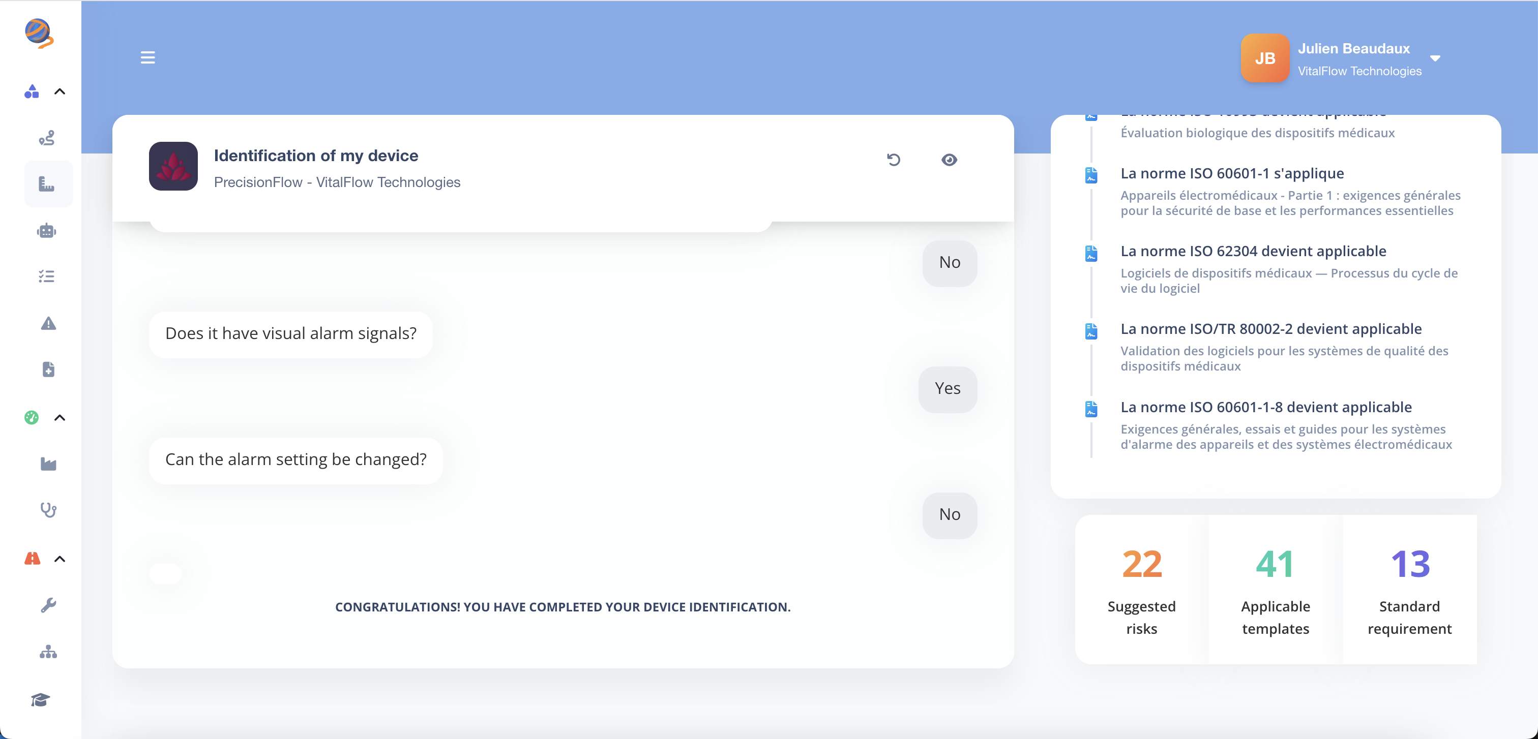This screenshot has height=739, width=1538.
Task: Click the Yes answer for visual alarm signals
Action: [x=948, y=389]
